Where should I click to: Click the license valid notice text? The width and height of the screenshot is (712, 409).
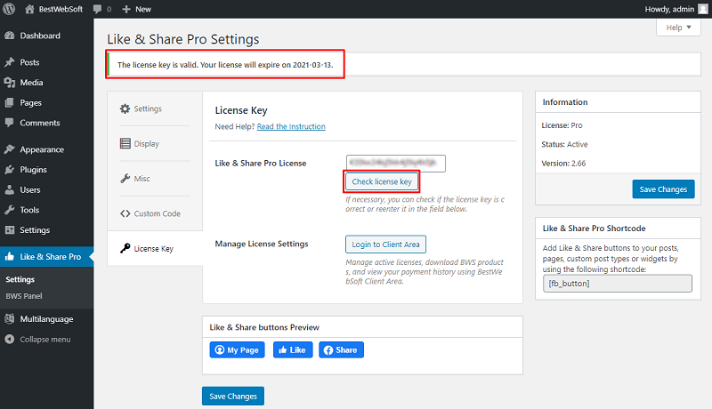225,65
